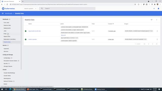Click the '7 minutes ago' created time
Image resolution: width=162 pixels, height=91 pixels.
click(x=112, y=31)
